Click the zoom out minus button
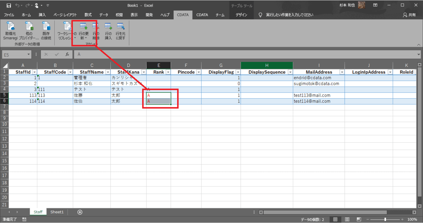 368,219
